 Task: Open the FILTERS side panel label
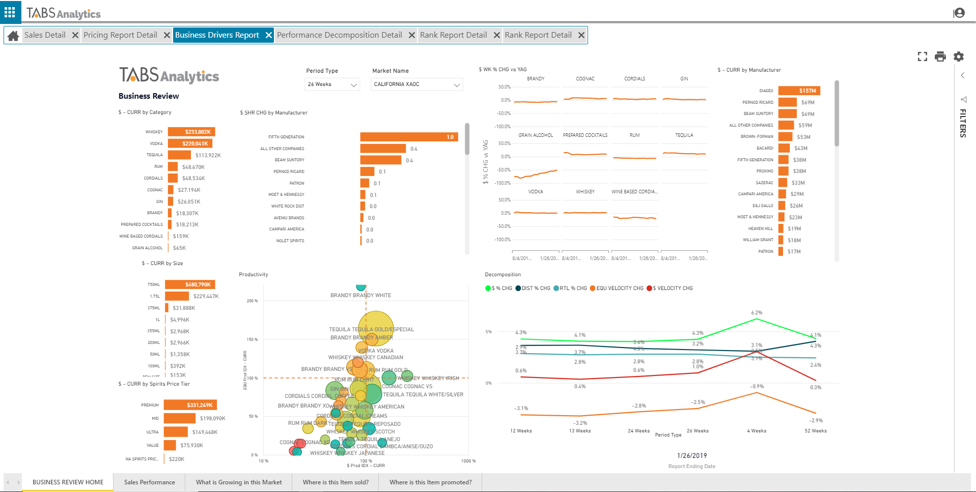[963, 123]
